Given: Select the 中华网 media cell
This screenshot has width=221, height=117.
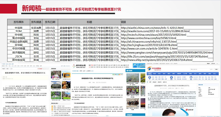Looking at the screenshot, I should pyautogui.click(x=19, y=35).
